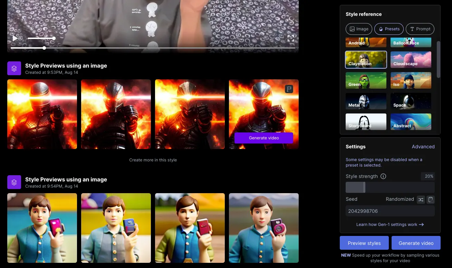The image size is (452, 268).
Task: Adjust the video volume slider
Action: coord(41,38)
